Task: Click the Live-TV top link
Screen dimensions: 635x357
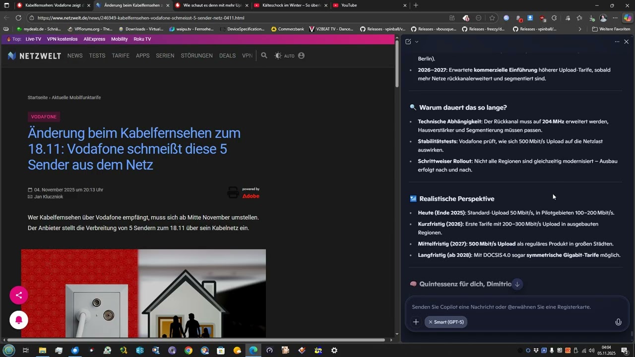Action: [33, 39]
